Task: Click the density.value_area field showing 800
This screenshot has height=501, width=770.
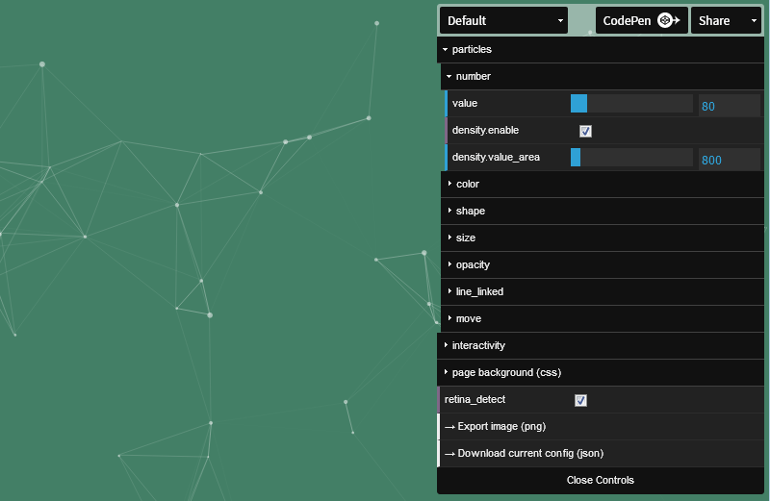Action: click(730, 160)
